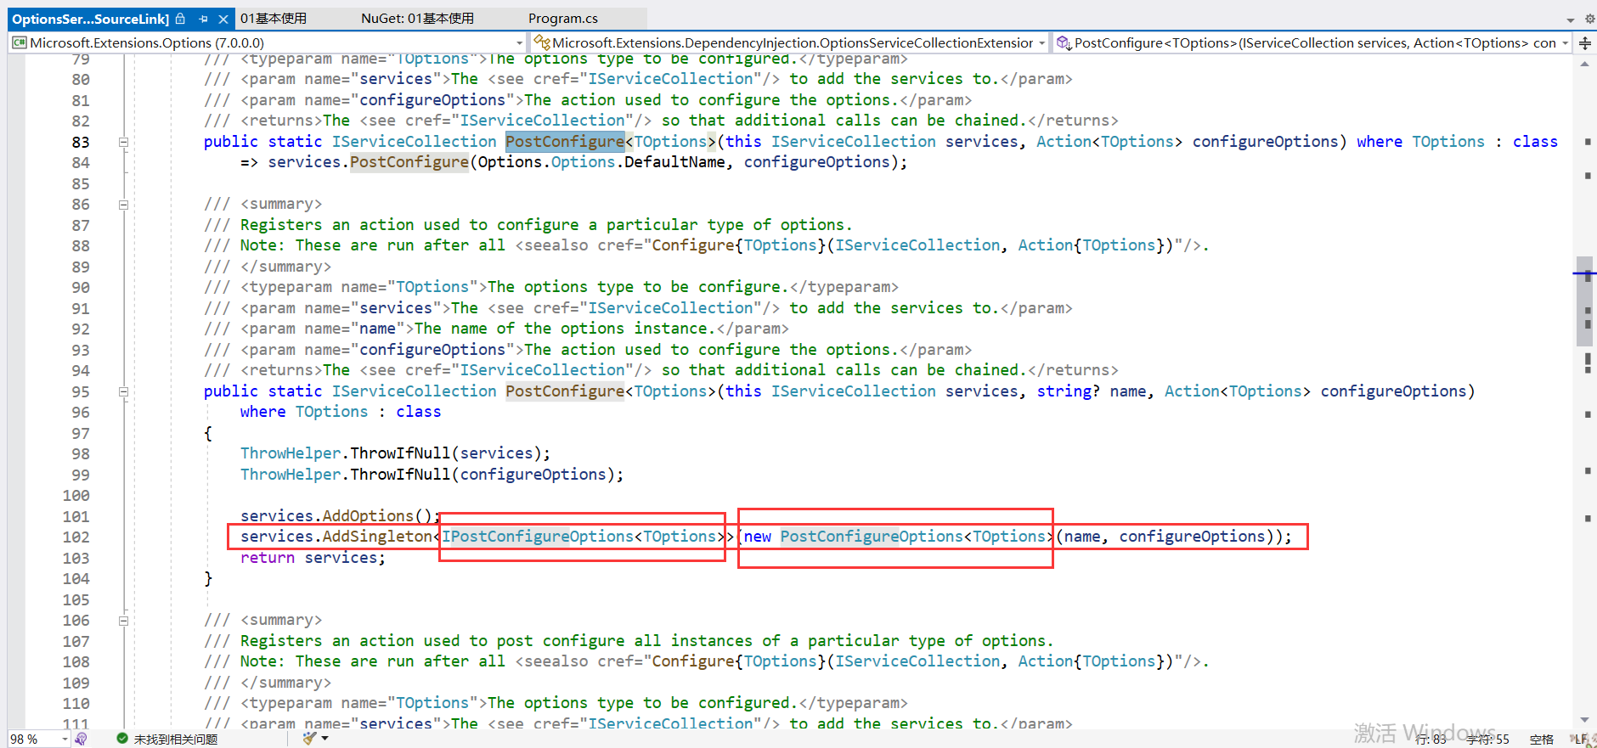The height and width of the screenshot is (748, 1597).
Task: Click line number 83 in the gutter
Action: point(81,142)
